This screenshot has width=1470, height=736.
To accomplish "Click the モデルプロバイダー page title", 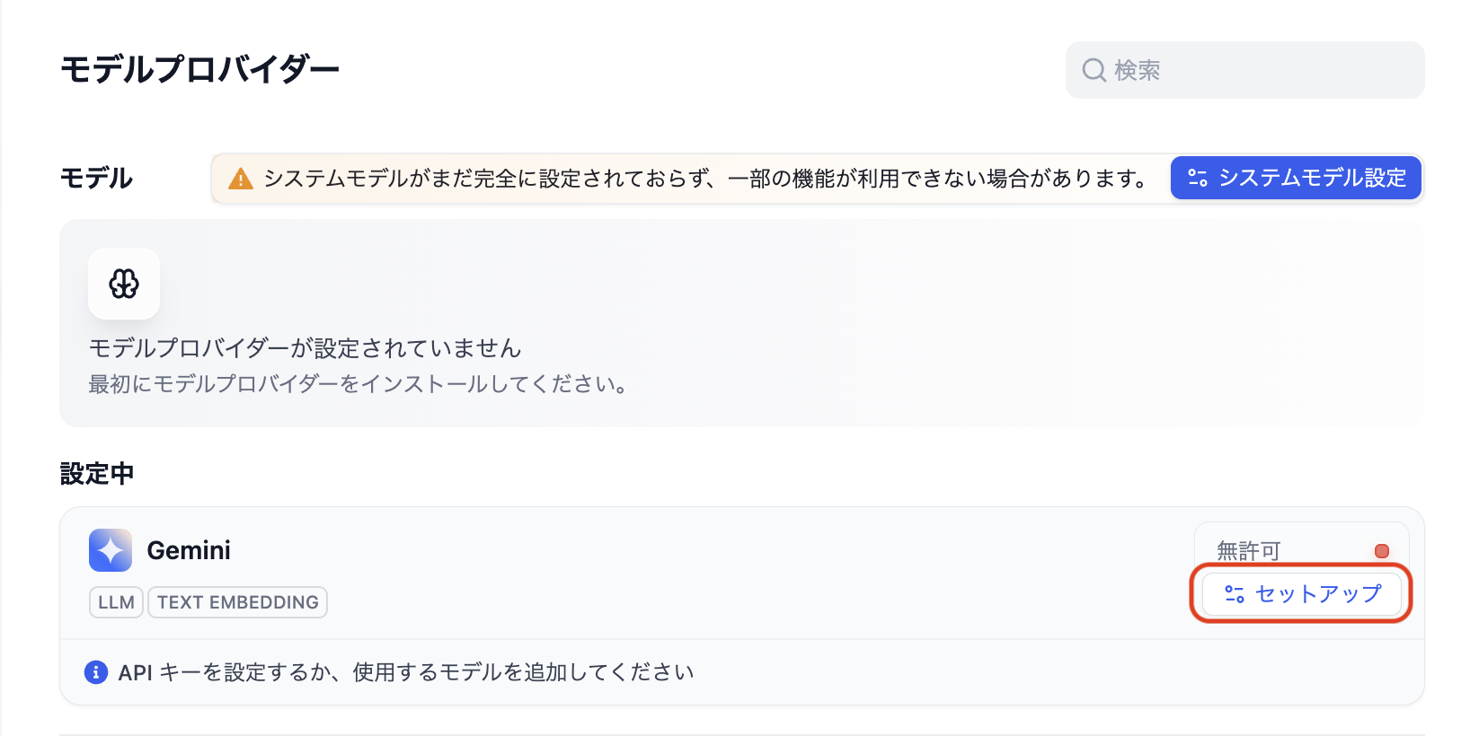I will (199, 69).
